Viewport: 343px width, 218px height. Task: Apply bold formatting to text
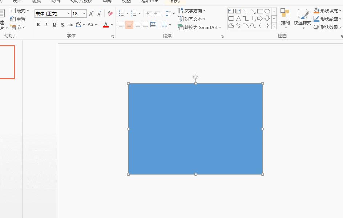(x=38, y=25)
